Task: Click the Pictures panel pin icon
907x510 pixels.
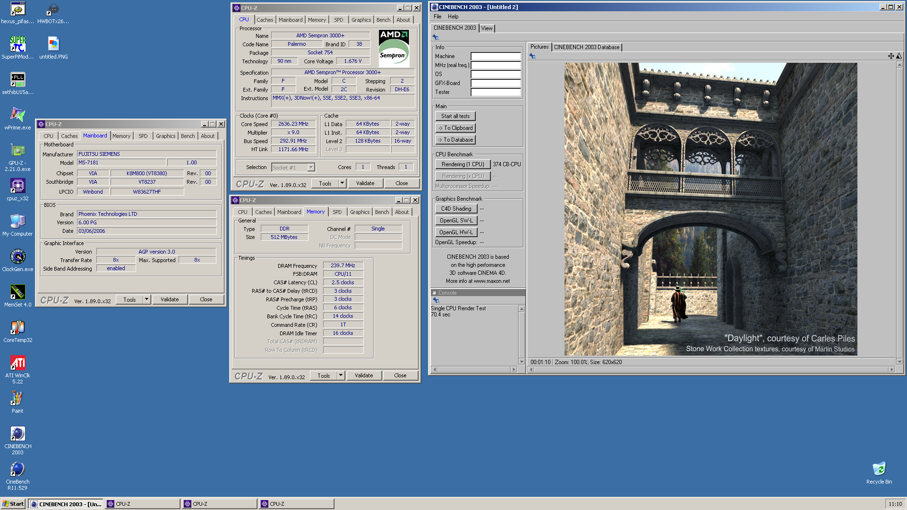Action: [532, 56]
